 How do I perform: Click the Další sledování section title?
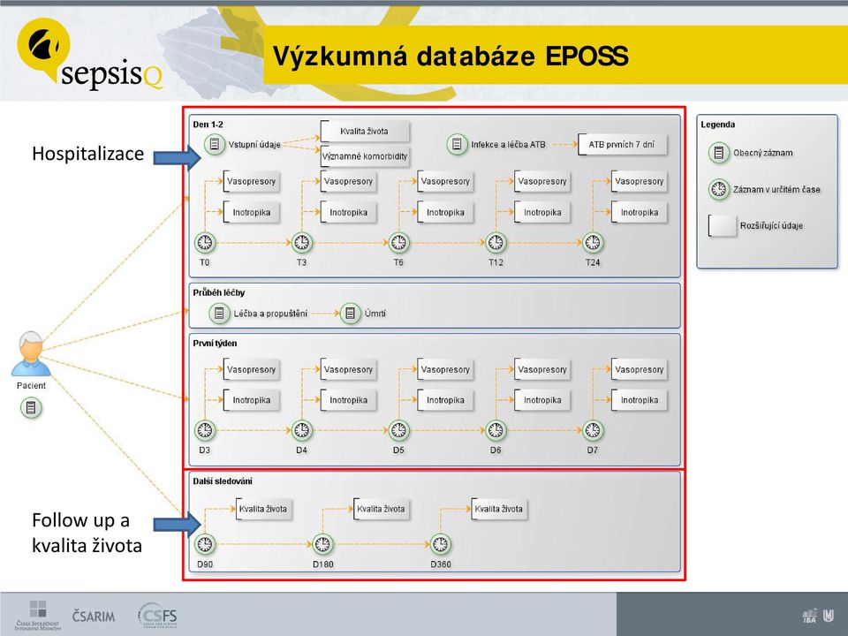click(x=223, y=481)
